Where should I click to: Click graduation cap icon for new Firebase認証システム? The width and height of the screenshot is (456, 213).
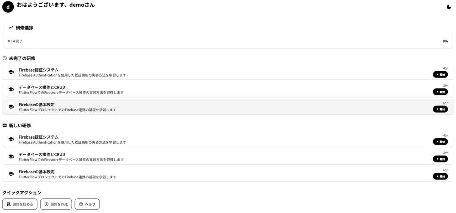click(11, 139)
